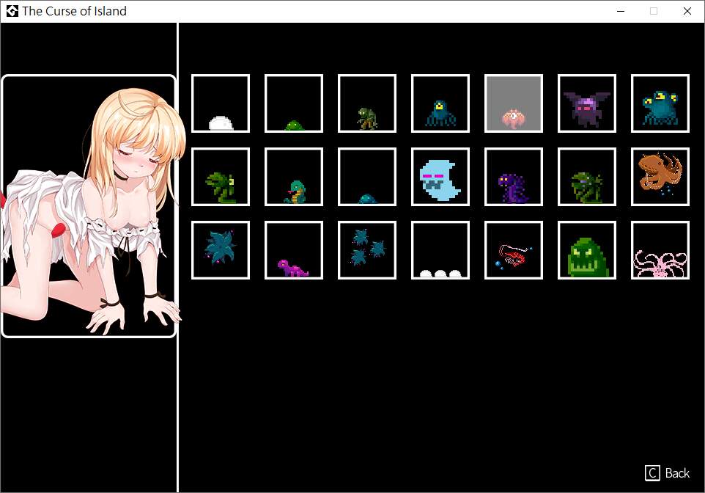705x493 pixels.
Task: Choose the light blue ghost monster
Action: (x=440, y=177)
